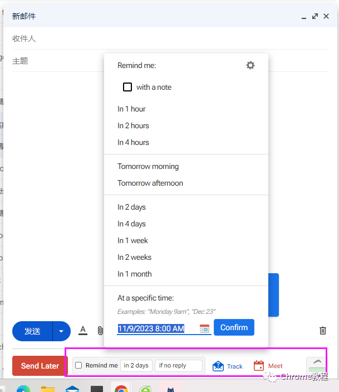Select 'Tomorrow morning' option

pos(148,167)
